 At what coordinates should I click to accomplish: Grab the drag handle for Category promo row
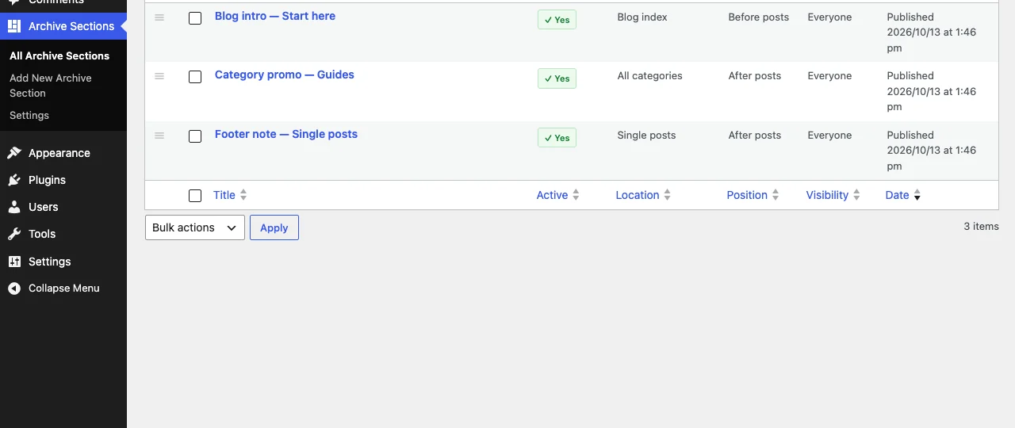click(x=159, y=76)
